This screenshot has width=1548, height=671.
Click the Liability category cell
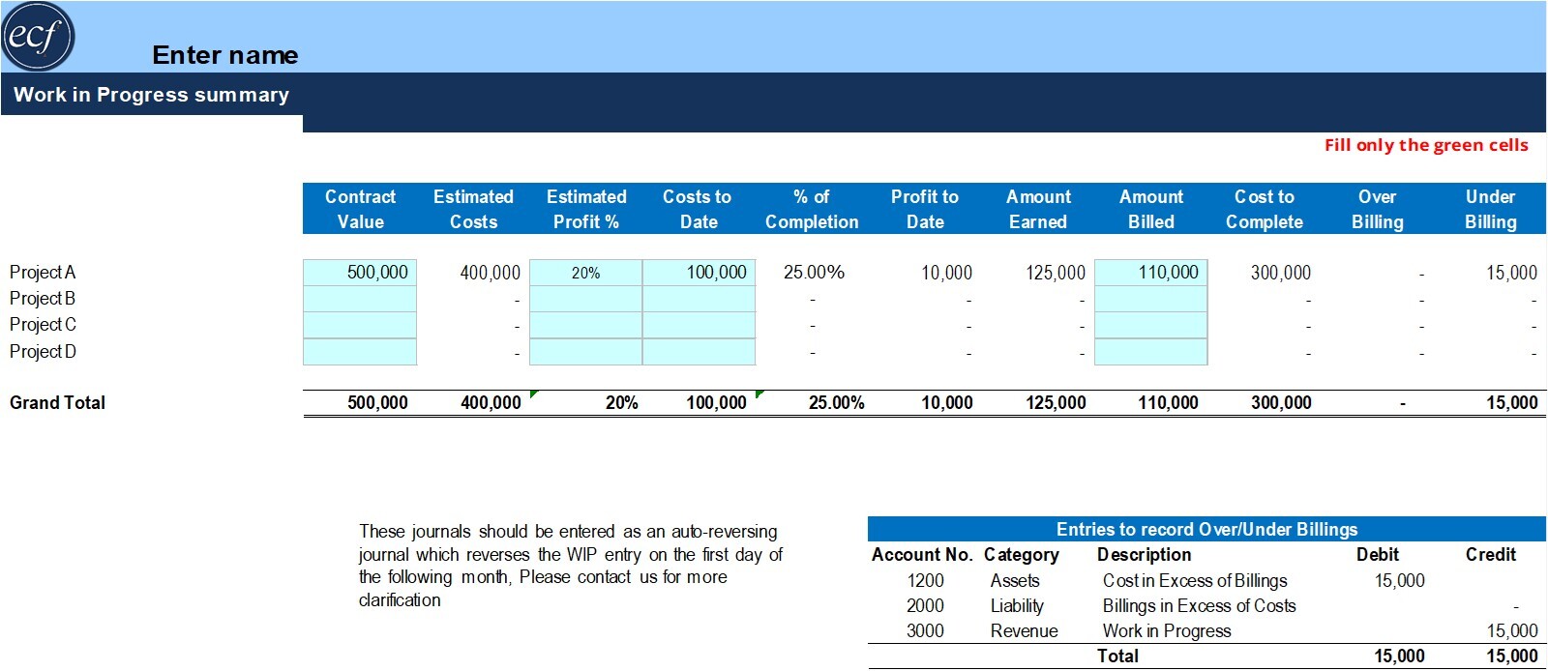point(1017,606)
